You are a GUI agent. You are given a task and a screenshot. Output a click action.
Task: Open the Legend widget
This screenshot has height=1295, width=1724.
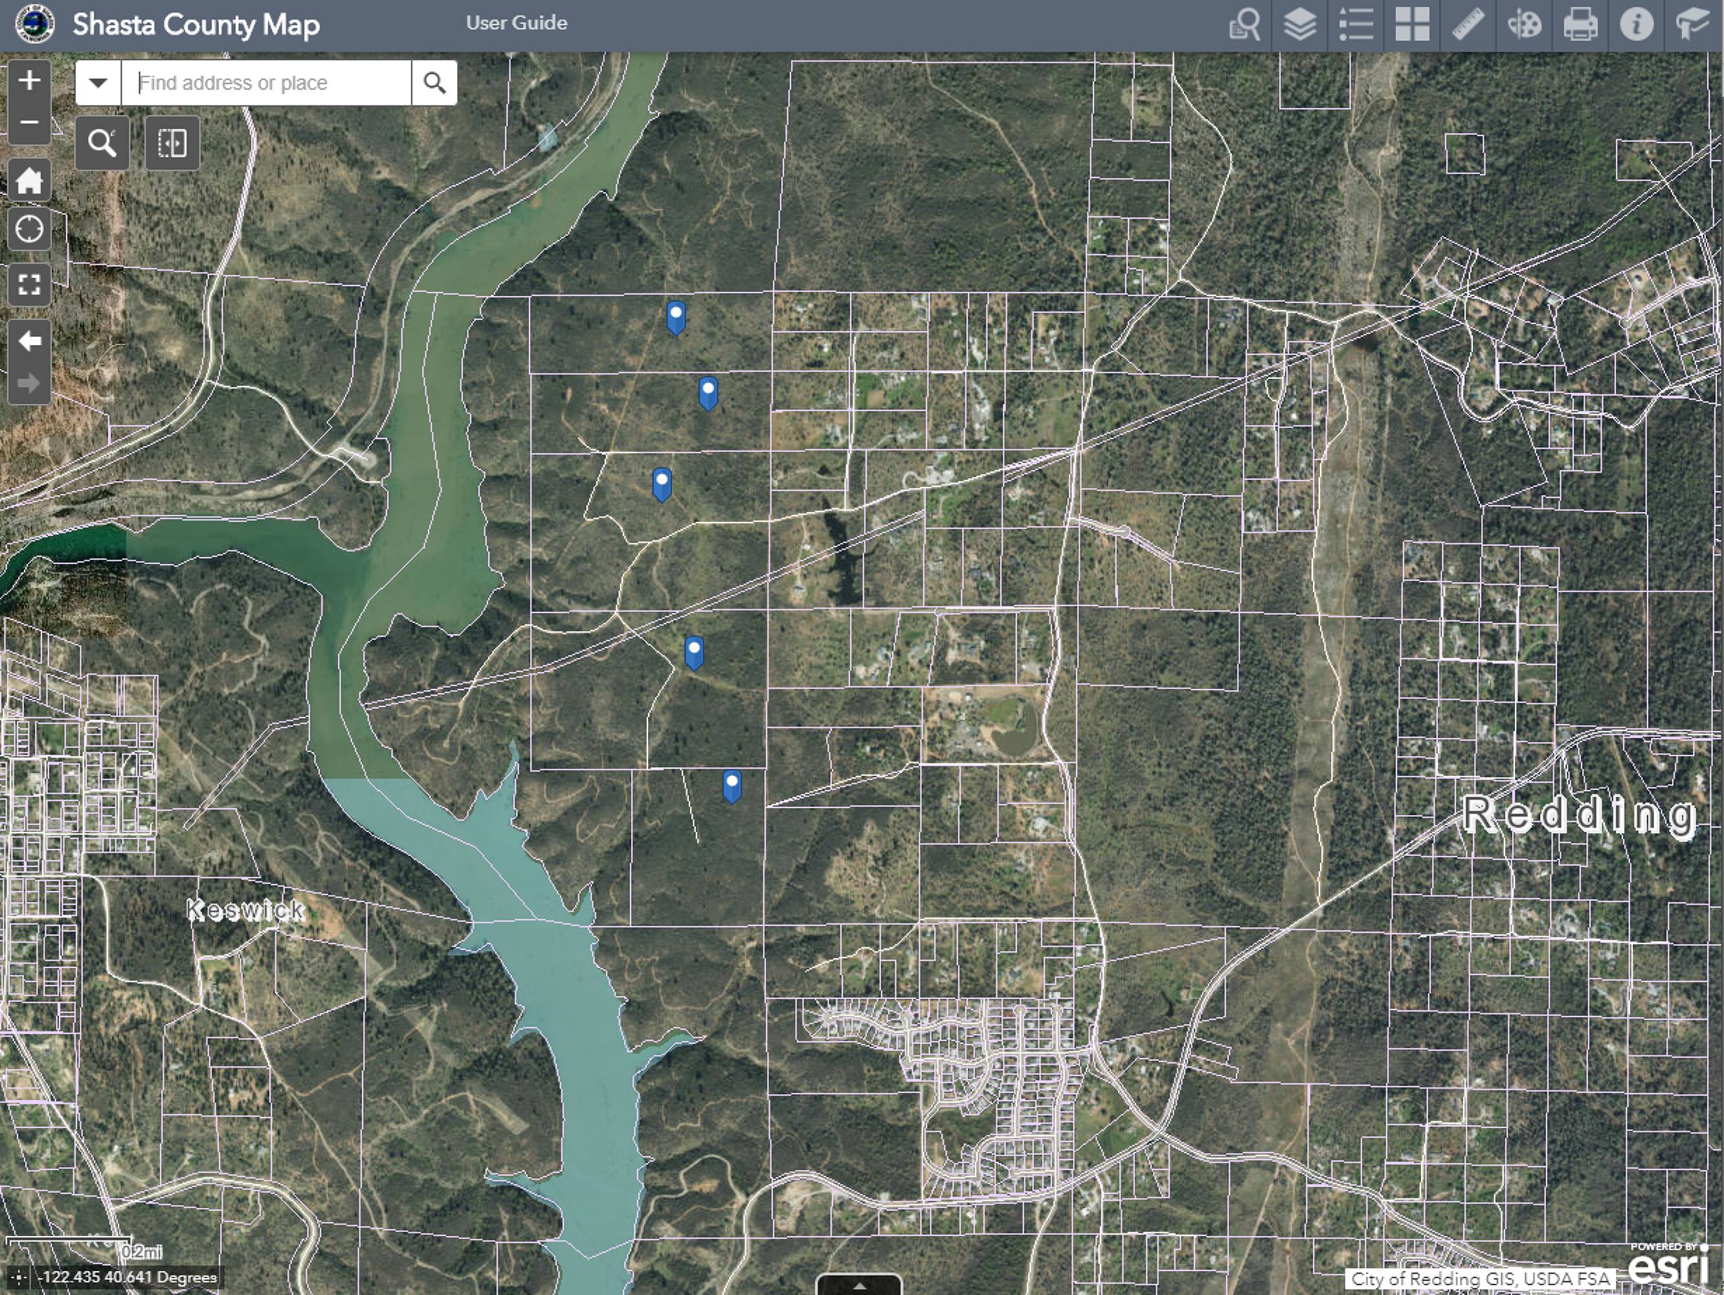tap(1356, 24)
